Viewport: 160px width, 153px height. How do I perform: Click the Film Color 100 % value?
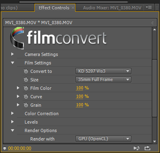click(82, 88)
